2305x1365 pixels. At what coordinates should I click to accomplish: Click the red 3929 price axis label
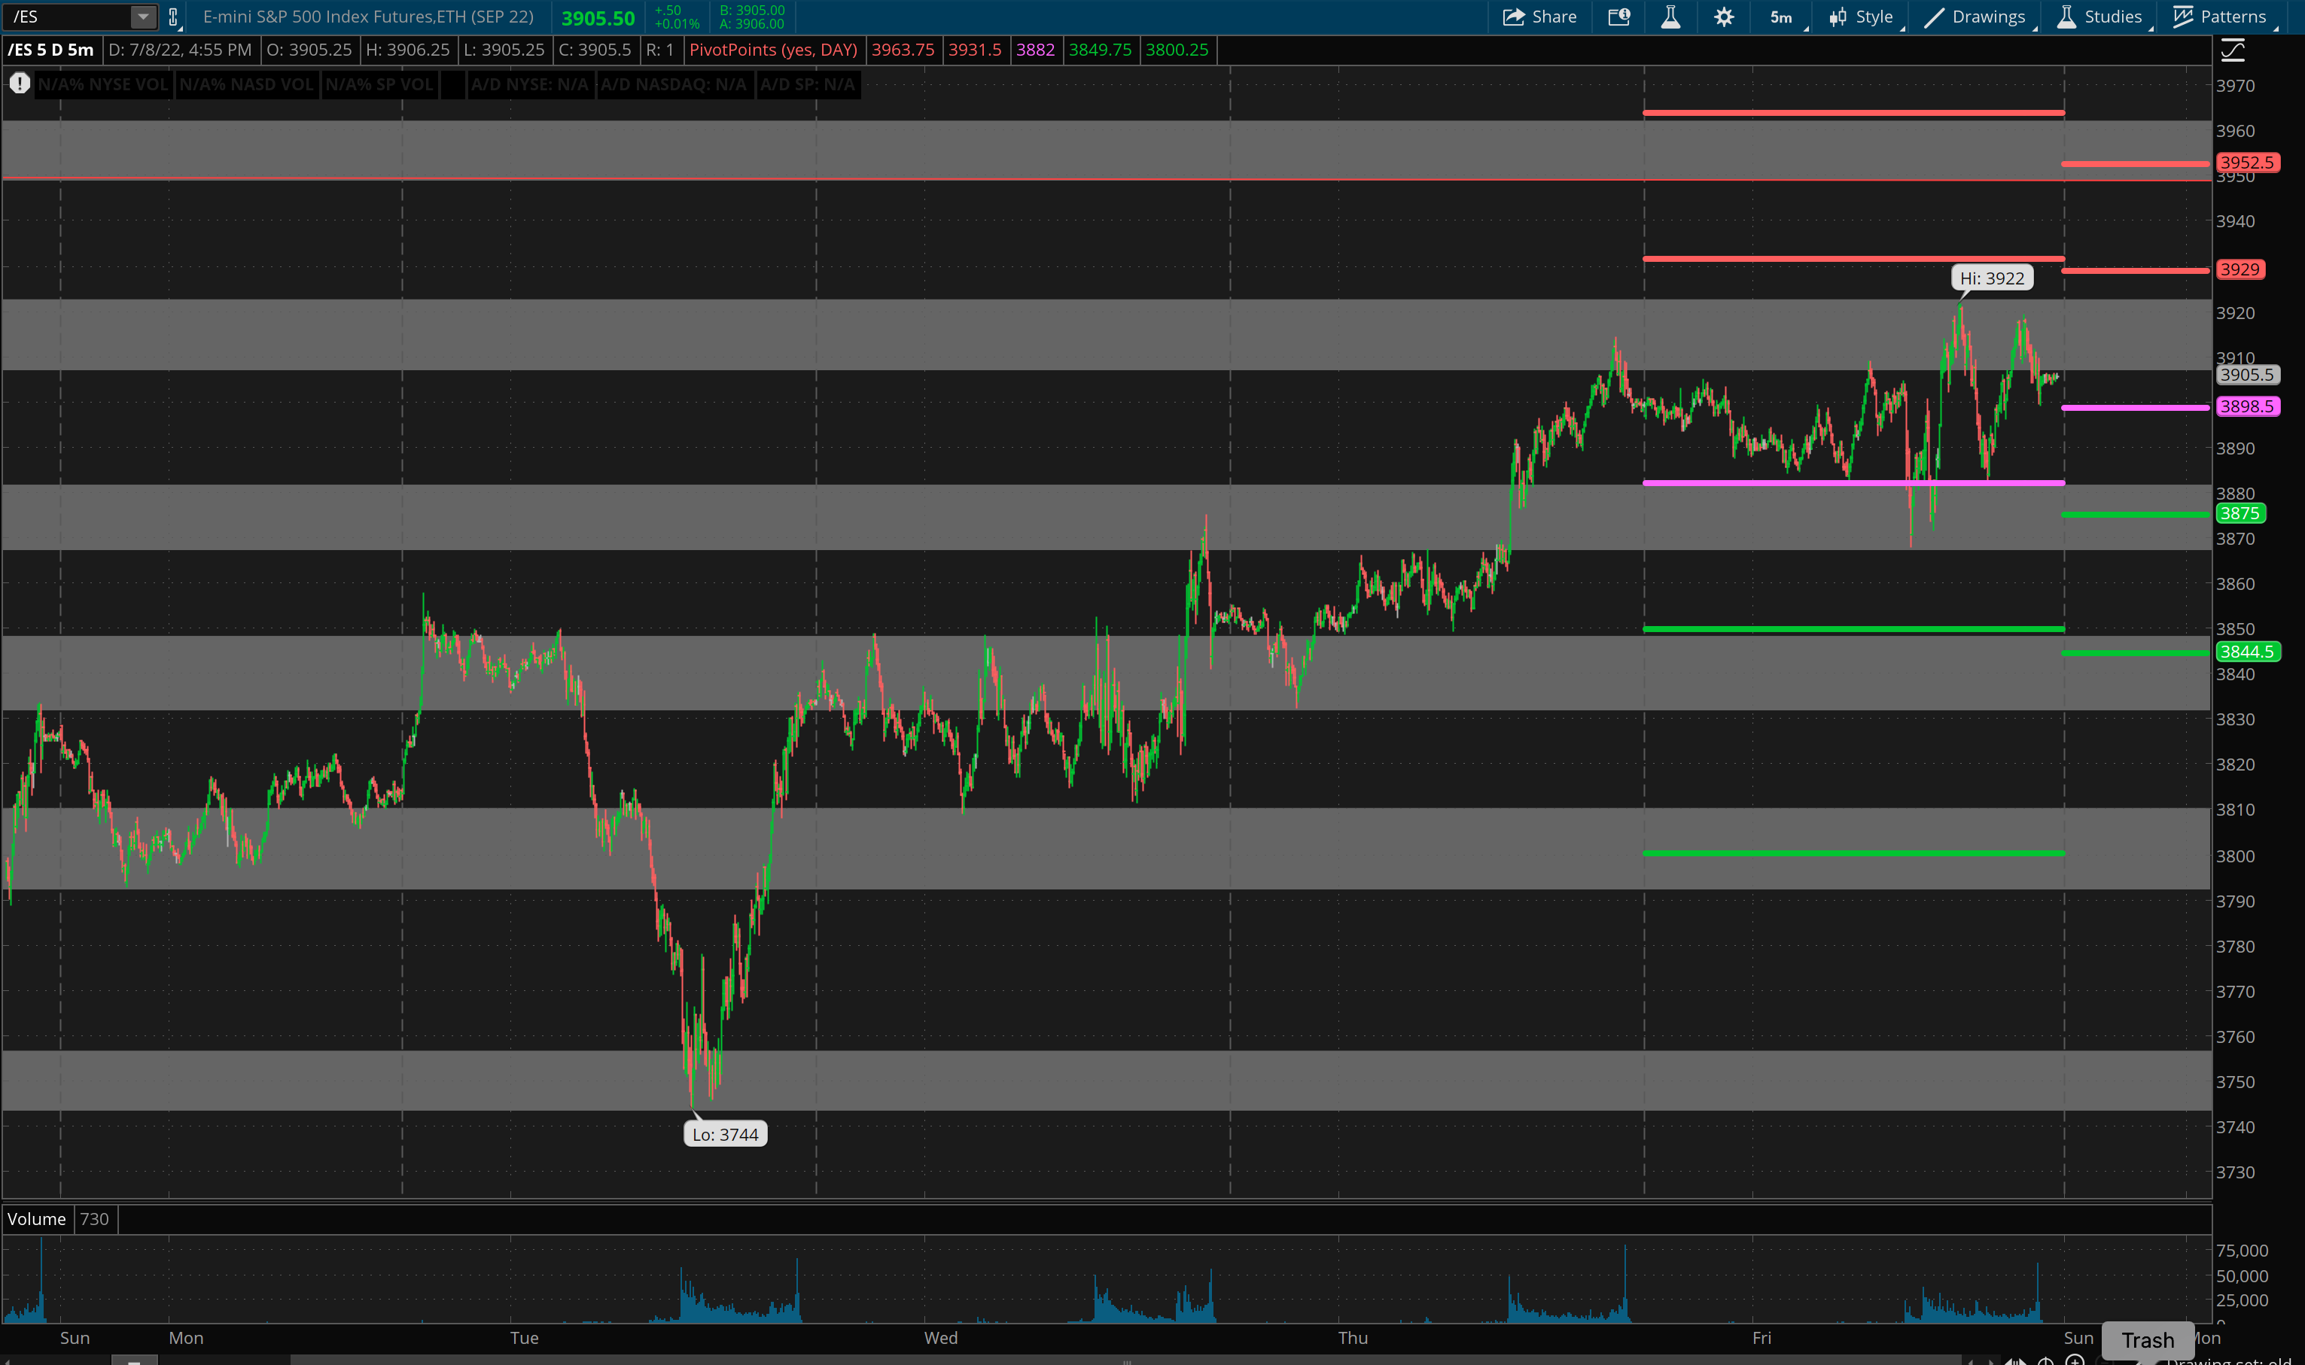coord(2239,269)
